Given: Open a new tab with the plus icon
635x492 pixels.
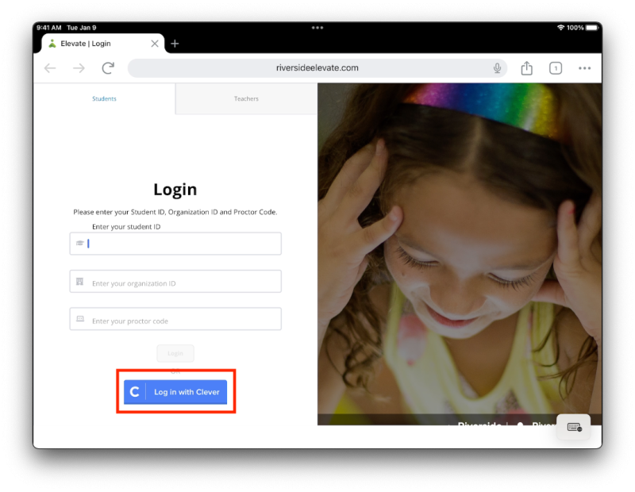Looking at the screenshot, I should click(175, 44).
